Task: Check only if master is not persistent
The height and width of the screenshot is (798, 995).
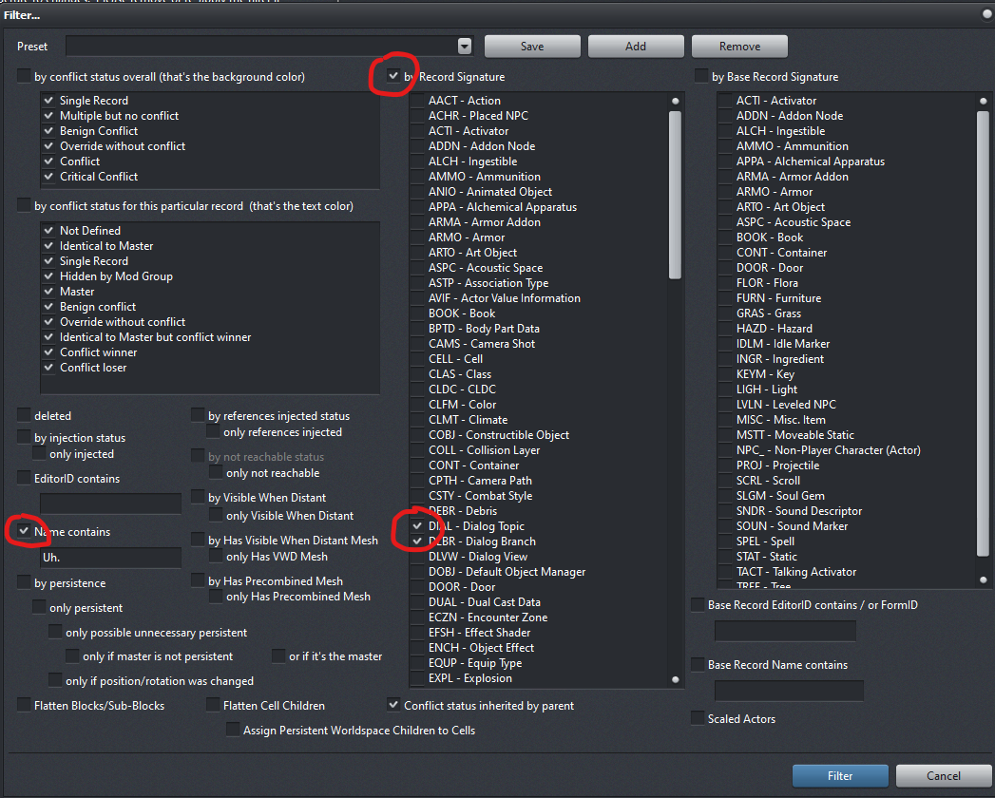Action: click(72, 655)
